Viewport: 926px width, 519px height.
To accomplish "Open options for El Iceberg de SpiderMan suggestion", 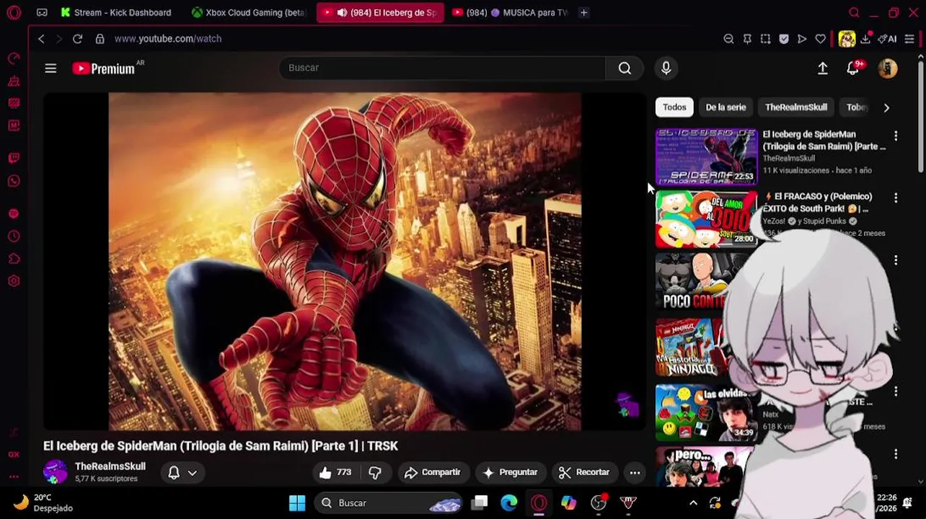I will [x=896, y=136].
